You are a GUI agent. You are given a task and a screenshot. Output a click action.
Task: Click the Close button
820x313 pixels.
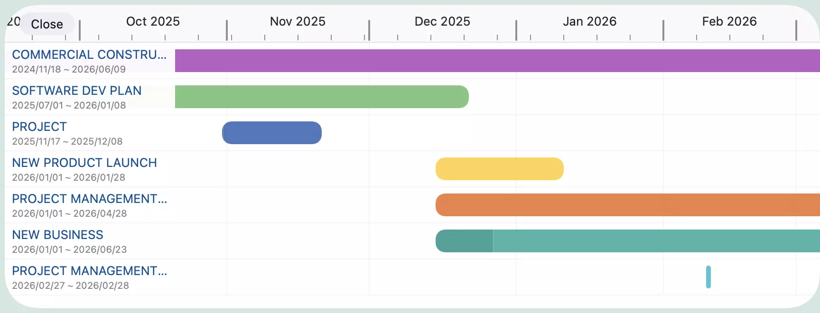coord(47,24)
